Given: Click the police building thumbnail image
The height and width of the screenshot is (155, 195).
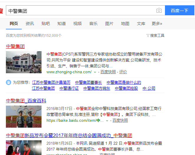Looking at the screenshot, I should tap(24, 62).
